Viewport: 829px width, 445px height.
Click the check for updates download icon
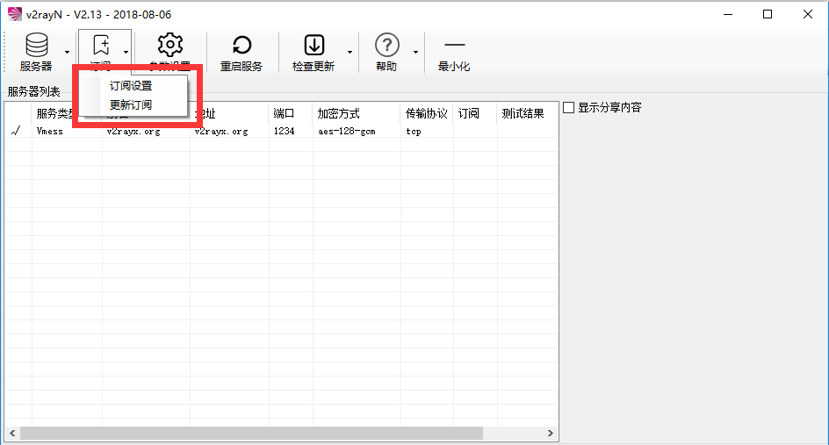pos(314,46)
